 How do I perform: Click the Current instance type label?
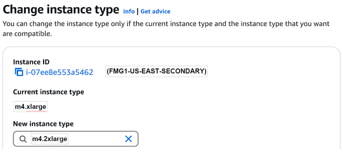(48, 92)
